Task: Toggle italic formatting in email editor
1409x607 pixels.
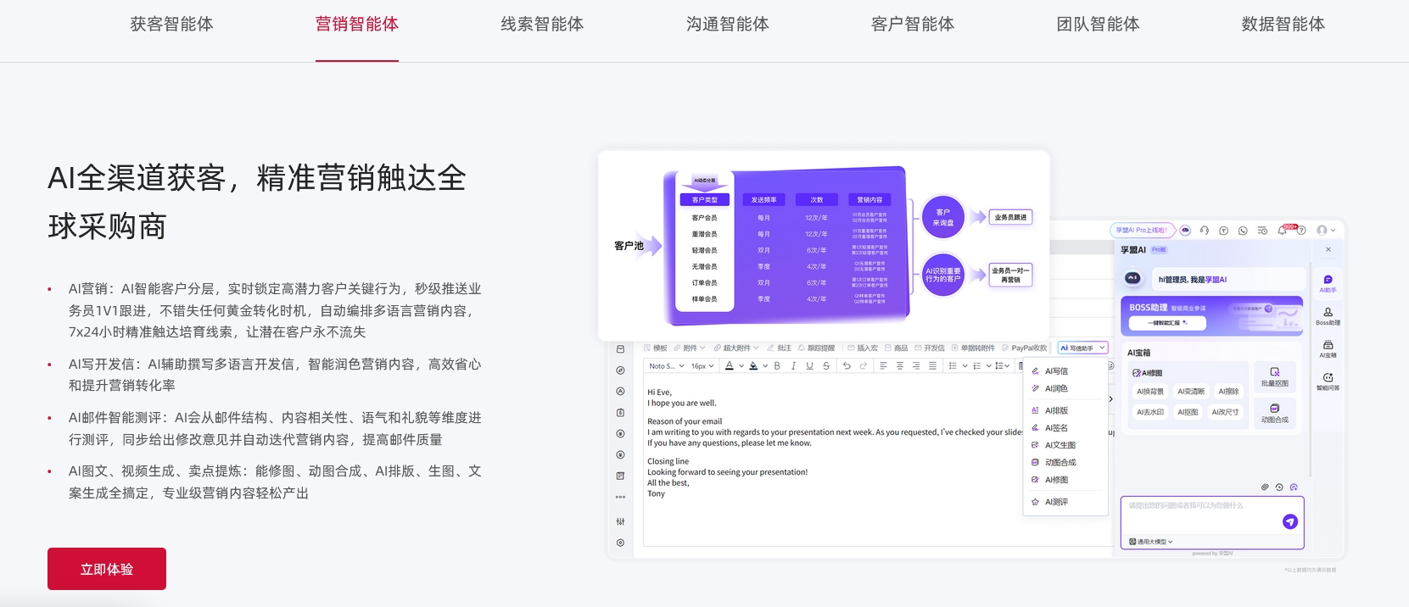Action: tap(793, 366)
